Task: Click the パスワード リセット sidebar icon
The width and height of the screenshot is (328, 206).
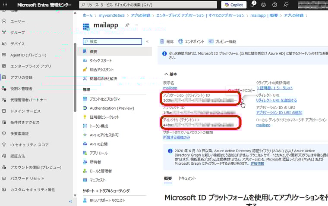Action: (4, 178)
